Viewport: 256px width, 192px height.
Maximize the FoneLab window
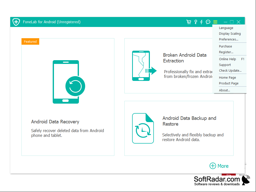(x=232, y=22)
